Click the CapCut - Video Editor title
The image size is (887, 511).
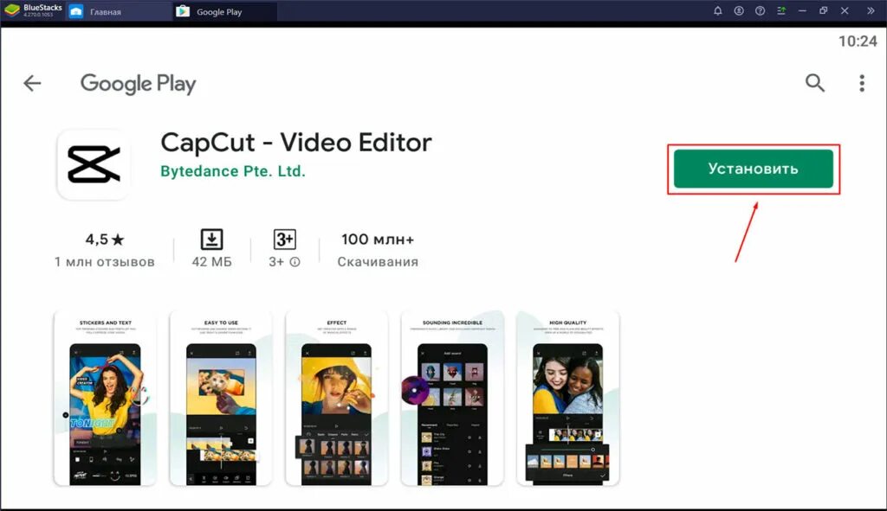(x=296, y=143)
